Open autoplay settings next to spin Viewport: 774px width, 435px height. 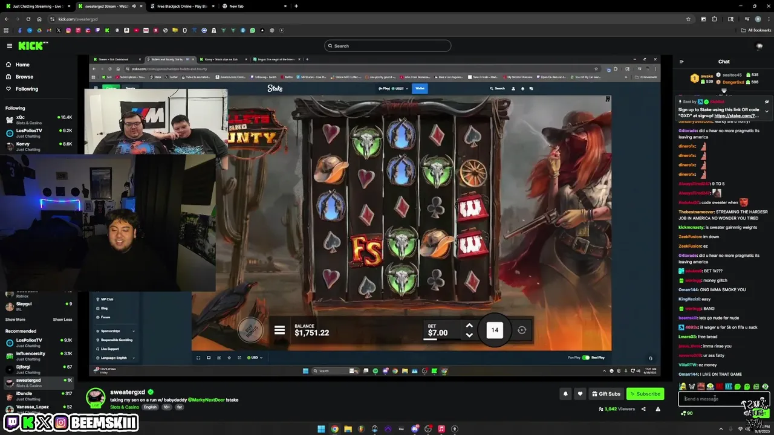(x=522, y=330)
